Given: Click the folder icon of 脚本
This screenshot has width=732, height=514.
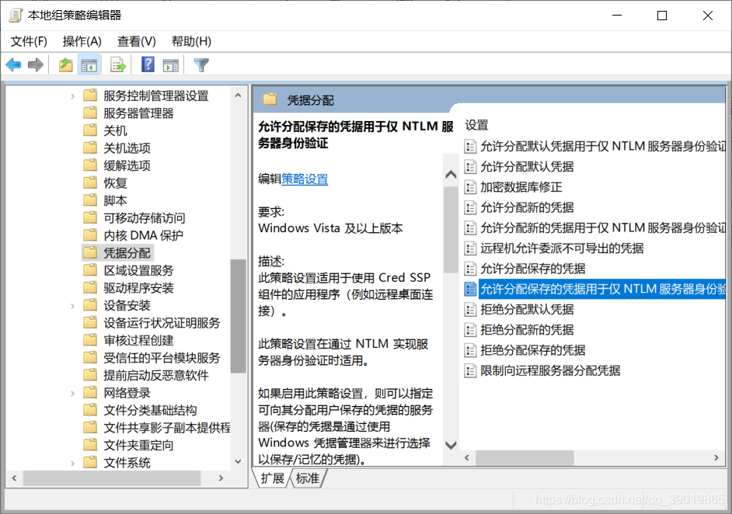Looking at the screenshot, I should point(89,200).
